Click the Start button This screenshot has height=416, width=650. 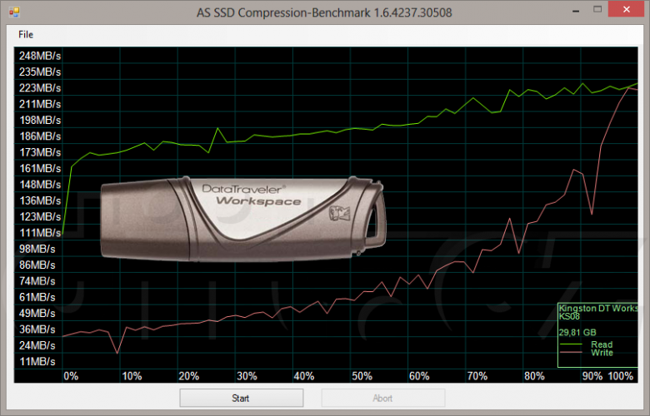[x=242, y=398]
